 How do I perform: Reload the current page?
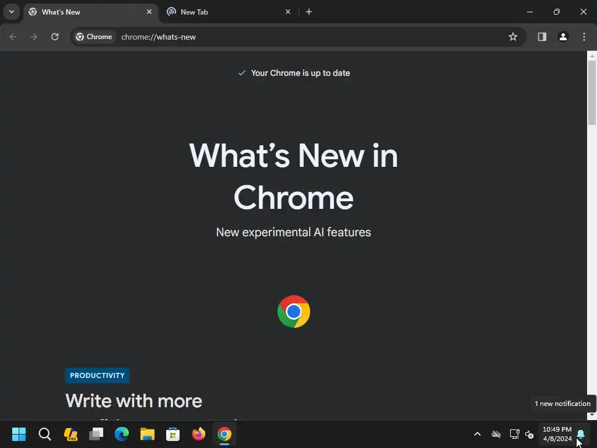pyautogui.click(x=55, y=37)
